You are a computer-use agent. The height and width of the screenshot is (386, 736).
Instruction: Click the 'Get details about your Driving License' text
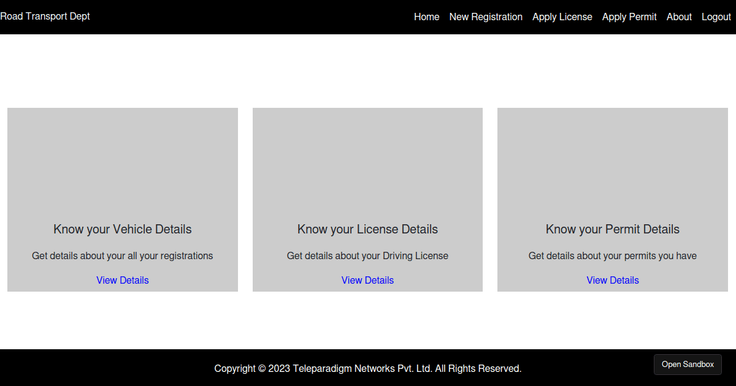(367, 255)
